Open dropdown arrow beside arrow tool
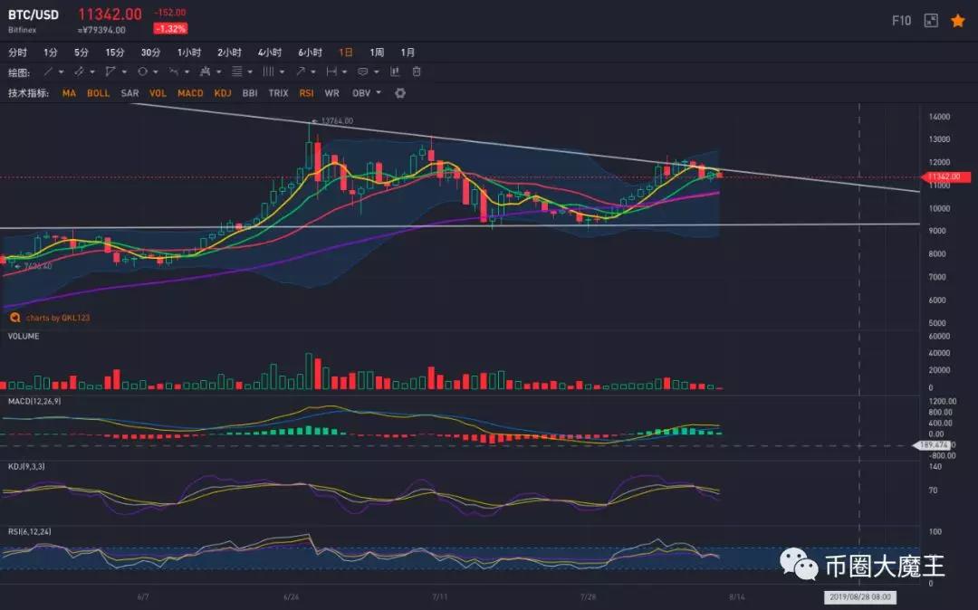 coord(313,72)
